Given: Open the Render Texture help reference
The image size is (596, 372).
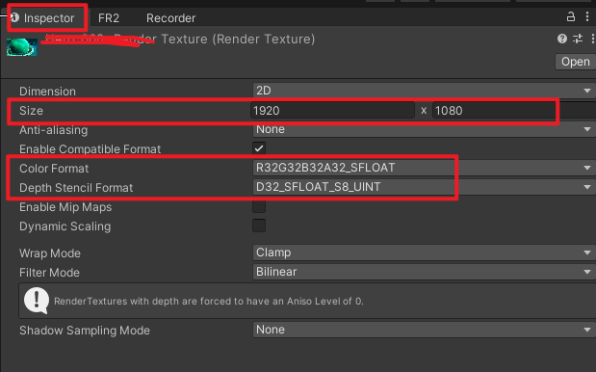Looking at the screenshot, I should pyautogui.click(x=561, y=39).
